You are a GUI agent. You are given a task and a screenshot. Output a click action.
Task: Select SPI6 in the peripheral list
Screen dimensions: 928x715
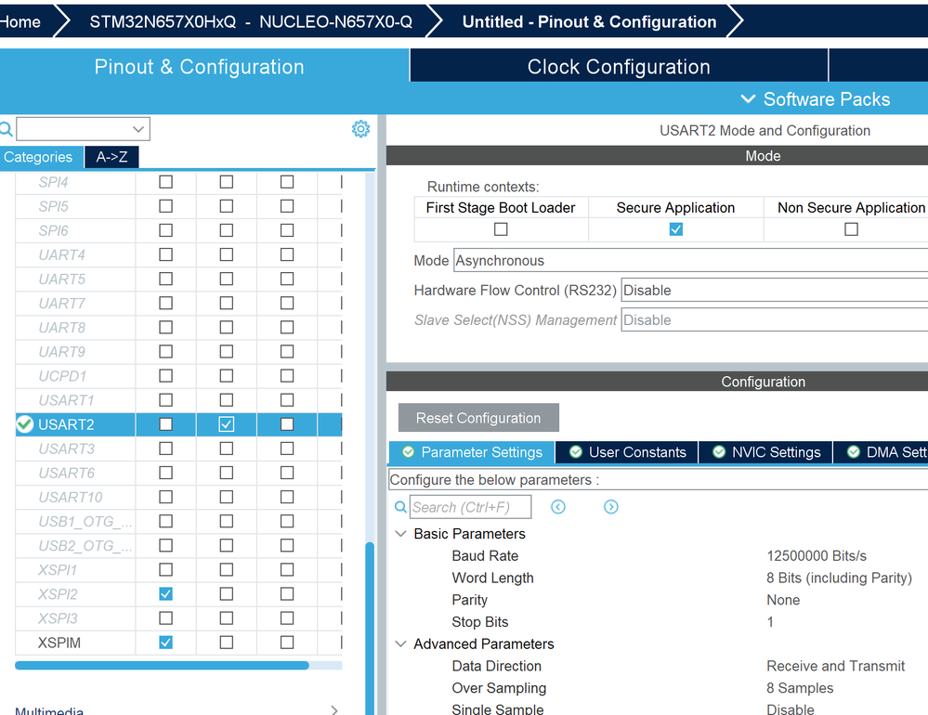coord(53,230)
